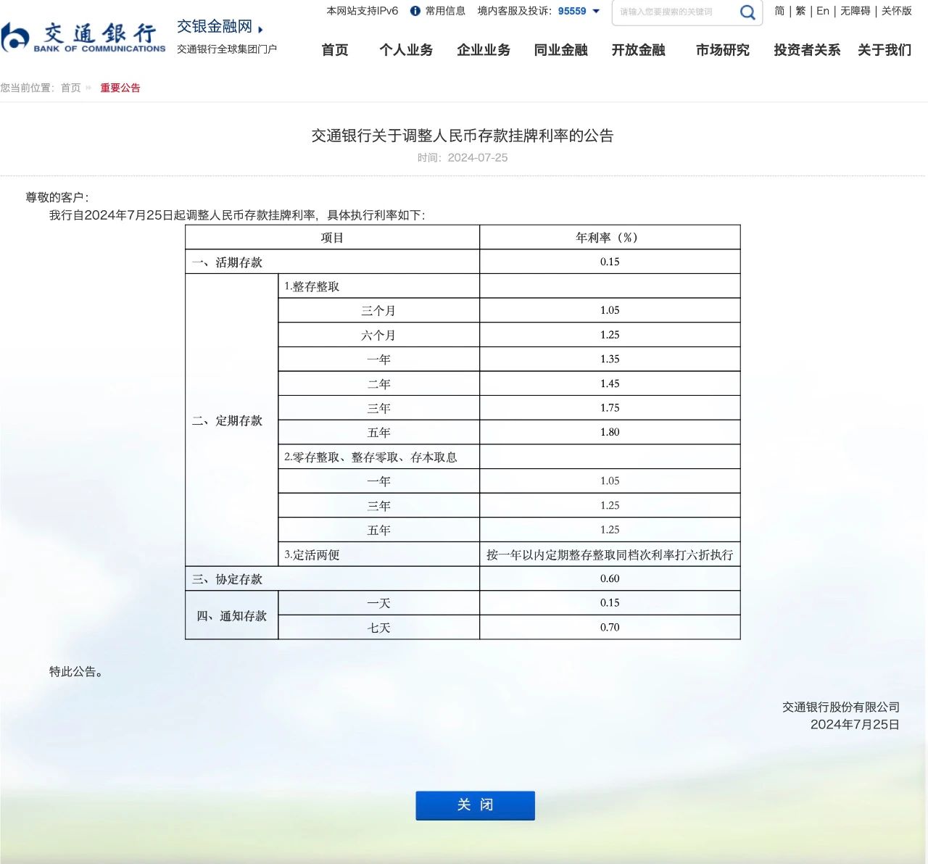Click the Bank of Communications logo
Image resolution: width=928 pixels, height=864 pixels.
(x=83, y=37)
